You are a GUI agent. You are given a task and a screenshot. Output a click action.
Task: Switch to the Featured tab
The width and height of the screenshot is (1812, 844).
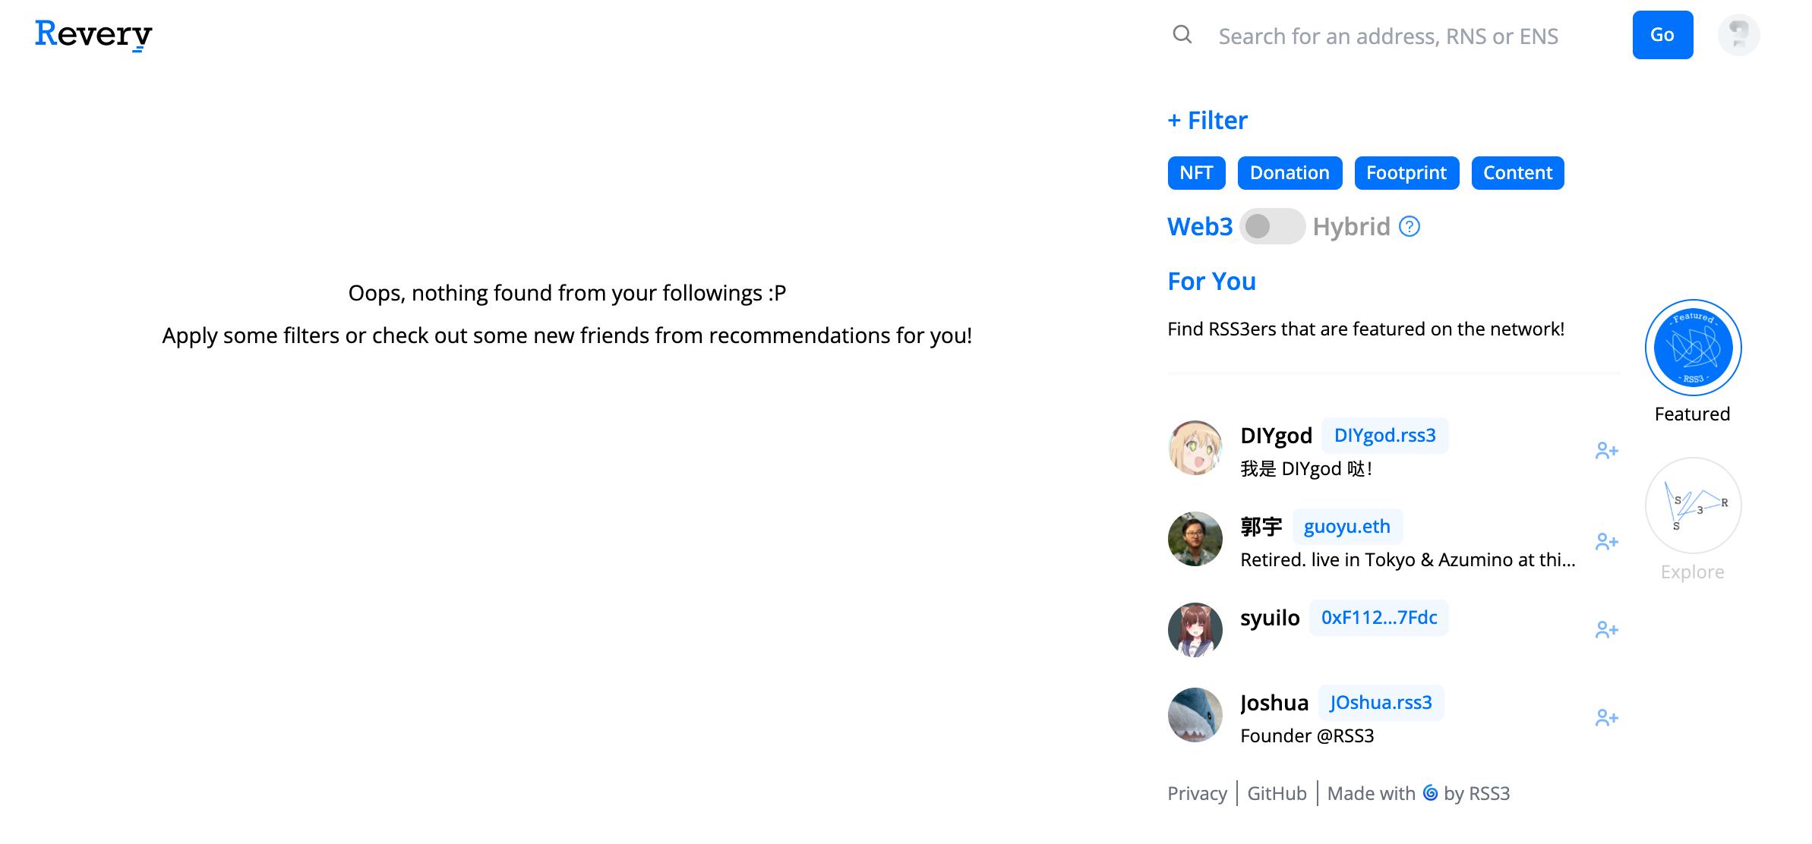pyautogui.click(x=1693, y=348)
